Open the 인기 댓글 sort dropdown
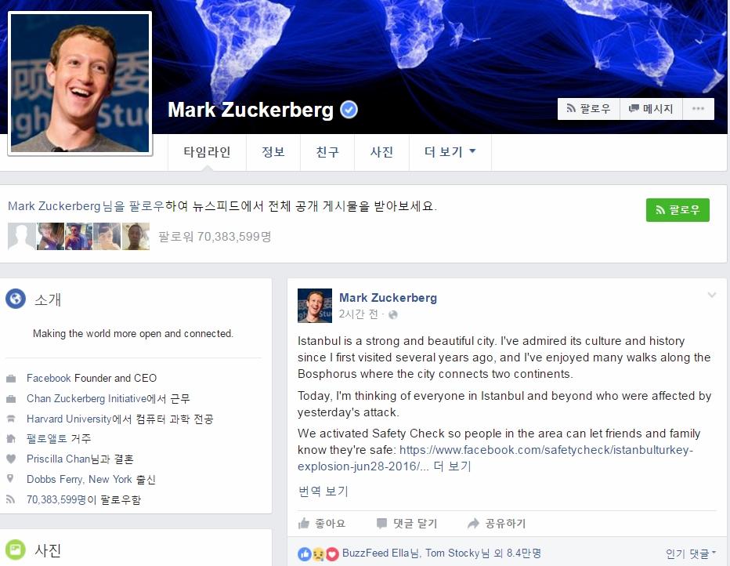The height and width of the screenshot is (566, 730). point(691,553)
